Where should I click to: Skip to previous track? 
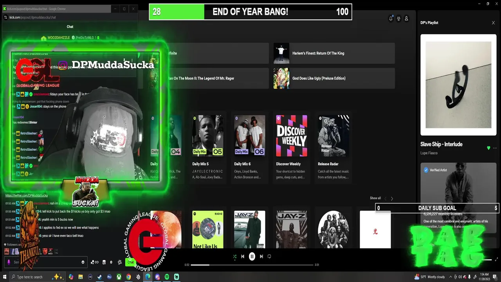click(243, 257)
